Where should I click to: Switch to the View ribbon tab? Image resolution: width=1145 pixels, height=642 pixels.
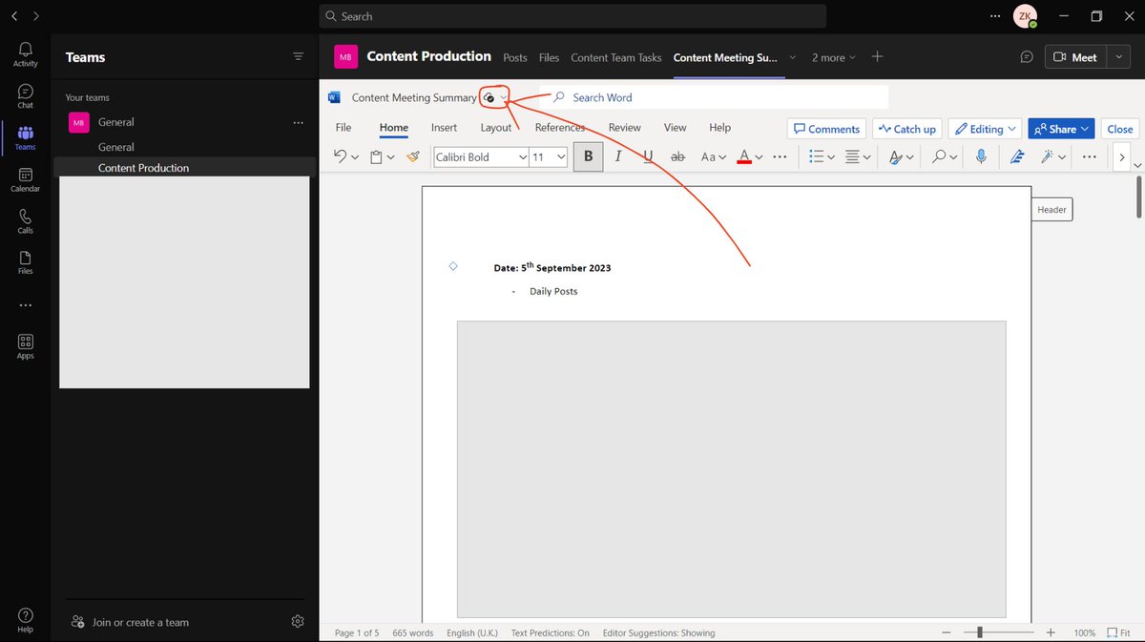pos(676,127)
